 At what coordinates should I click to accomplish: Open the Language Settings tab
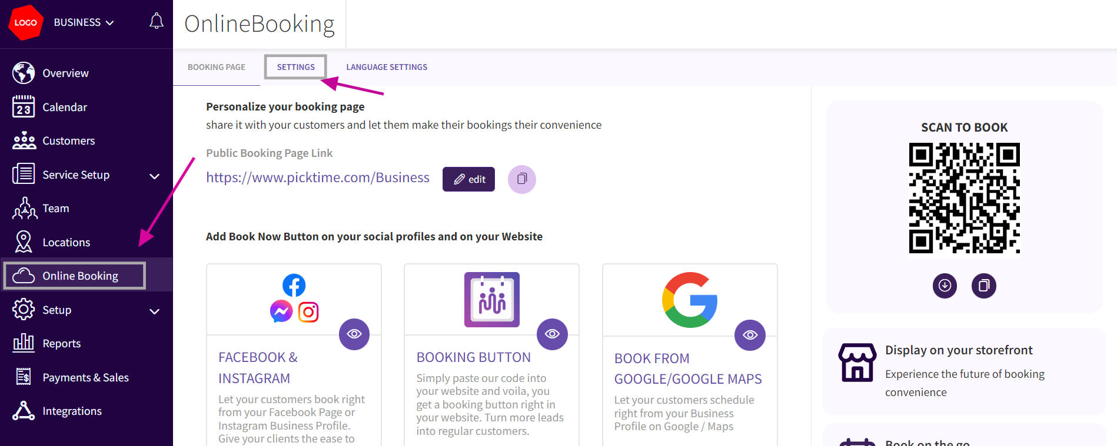coord(387,67)
